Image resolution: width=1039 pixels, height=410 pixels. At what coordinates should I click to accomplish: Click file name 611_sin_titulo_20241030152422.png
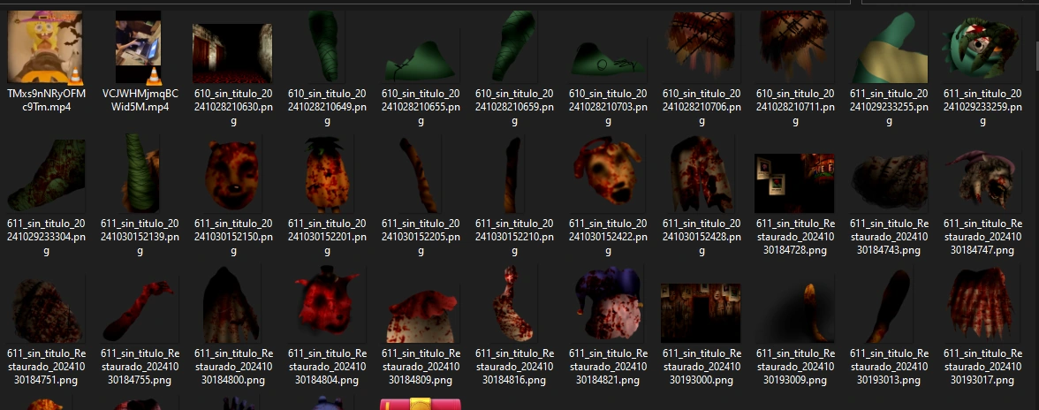point(608,237)
